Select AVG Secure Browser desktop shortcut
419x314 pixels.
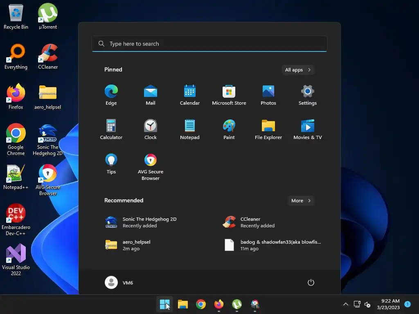(x=48, y=180)
